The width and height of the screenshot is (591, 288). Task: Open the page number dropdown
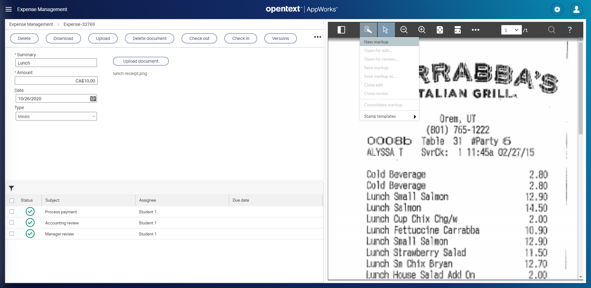click(511, 30)
